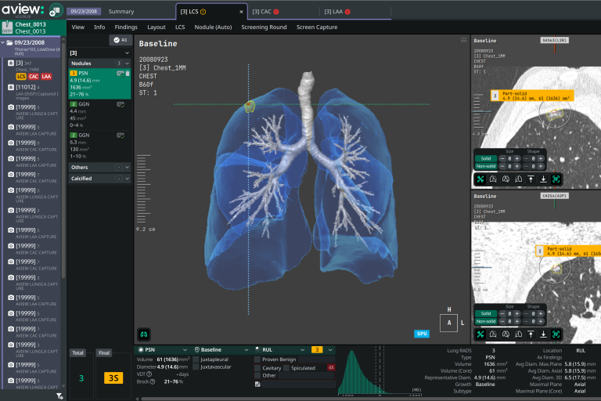601x401 pixels.
Task: Click the GPU button in the 3D view
Action: pyautogui.click(x=422, y=333)
